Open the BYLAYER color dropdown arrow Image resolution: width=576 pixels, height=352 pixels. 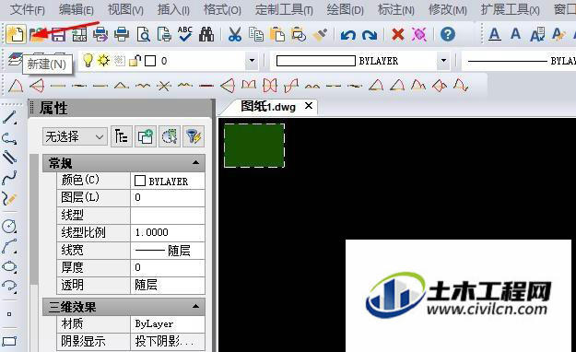point(443,60)
